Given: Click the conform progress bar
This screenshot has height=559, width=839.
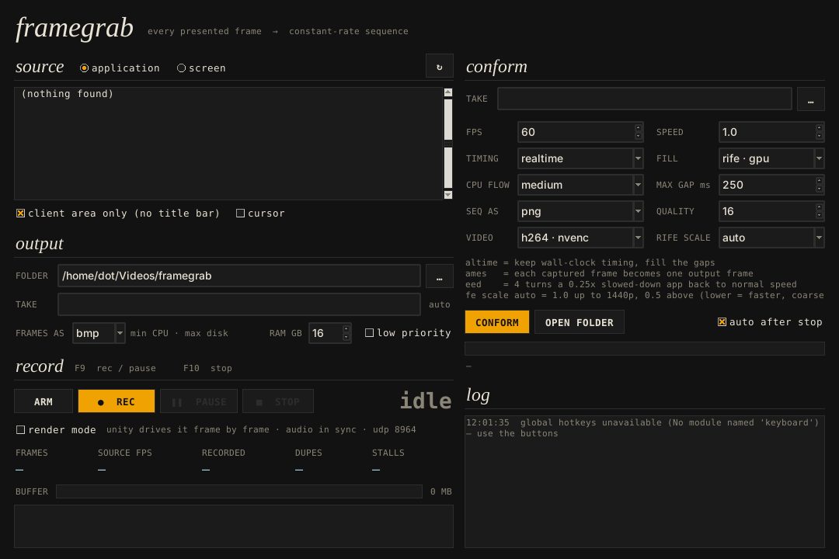Looking at the screenshot, I should point(644,349).
